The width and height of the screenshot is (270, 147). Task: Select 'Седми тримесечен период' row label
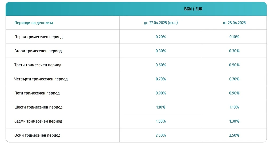(38, 121)
